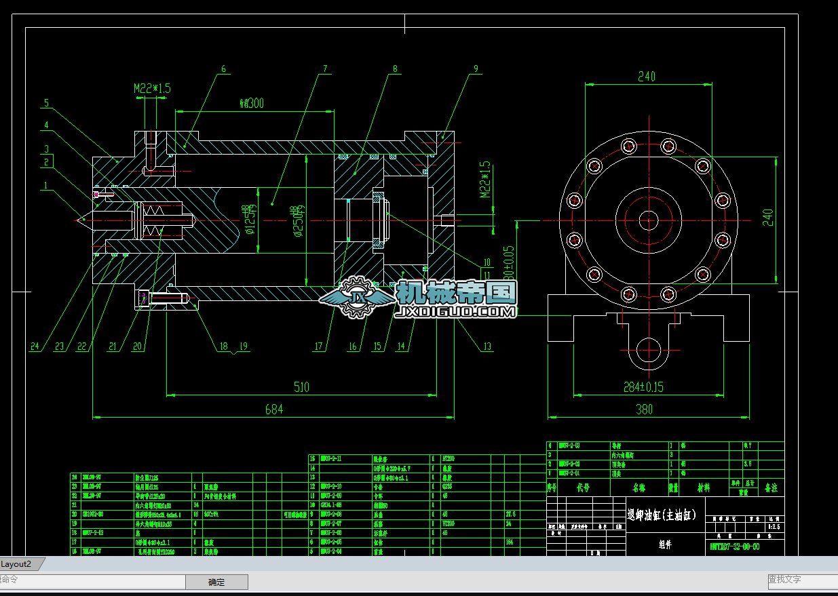Viewport: 838px width, 596px height.
Task: Select balloon label 5 left of the cylinder
Action: [x=46, y=104]
